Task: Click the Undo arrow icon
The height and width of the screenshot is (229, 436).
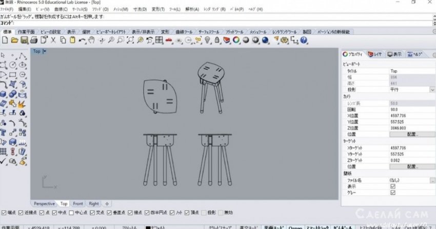Action: [x=82, y=40]
